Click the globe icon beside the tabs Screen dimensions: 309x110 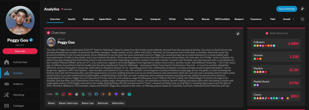302,19
